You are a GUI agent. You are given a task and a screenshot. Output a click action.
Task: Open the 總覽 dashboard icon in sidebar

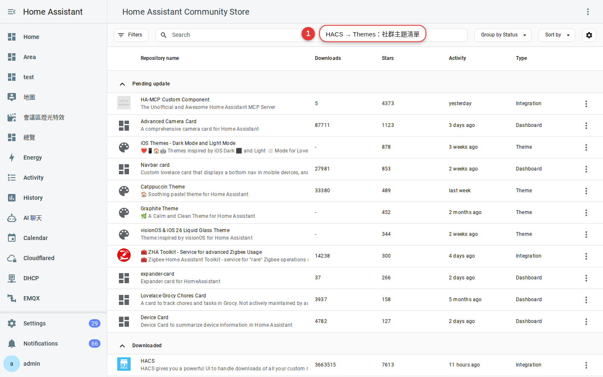click(12, 137)
